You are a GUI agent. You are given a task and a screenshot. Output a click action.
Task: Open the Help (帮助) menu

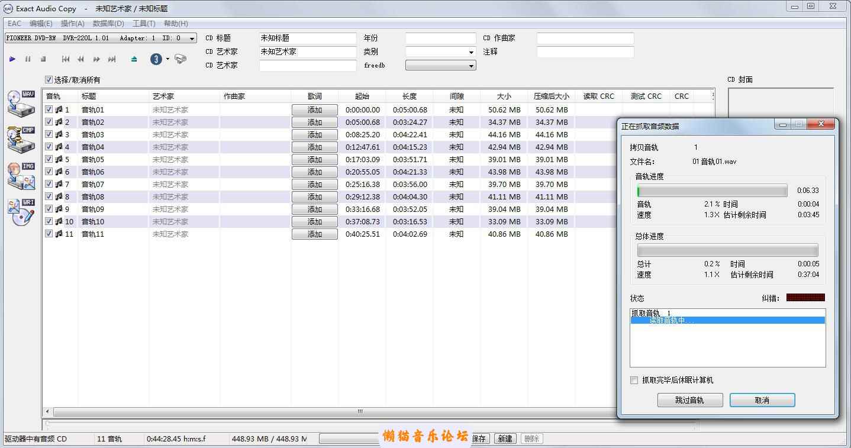(176, 24)
